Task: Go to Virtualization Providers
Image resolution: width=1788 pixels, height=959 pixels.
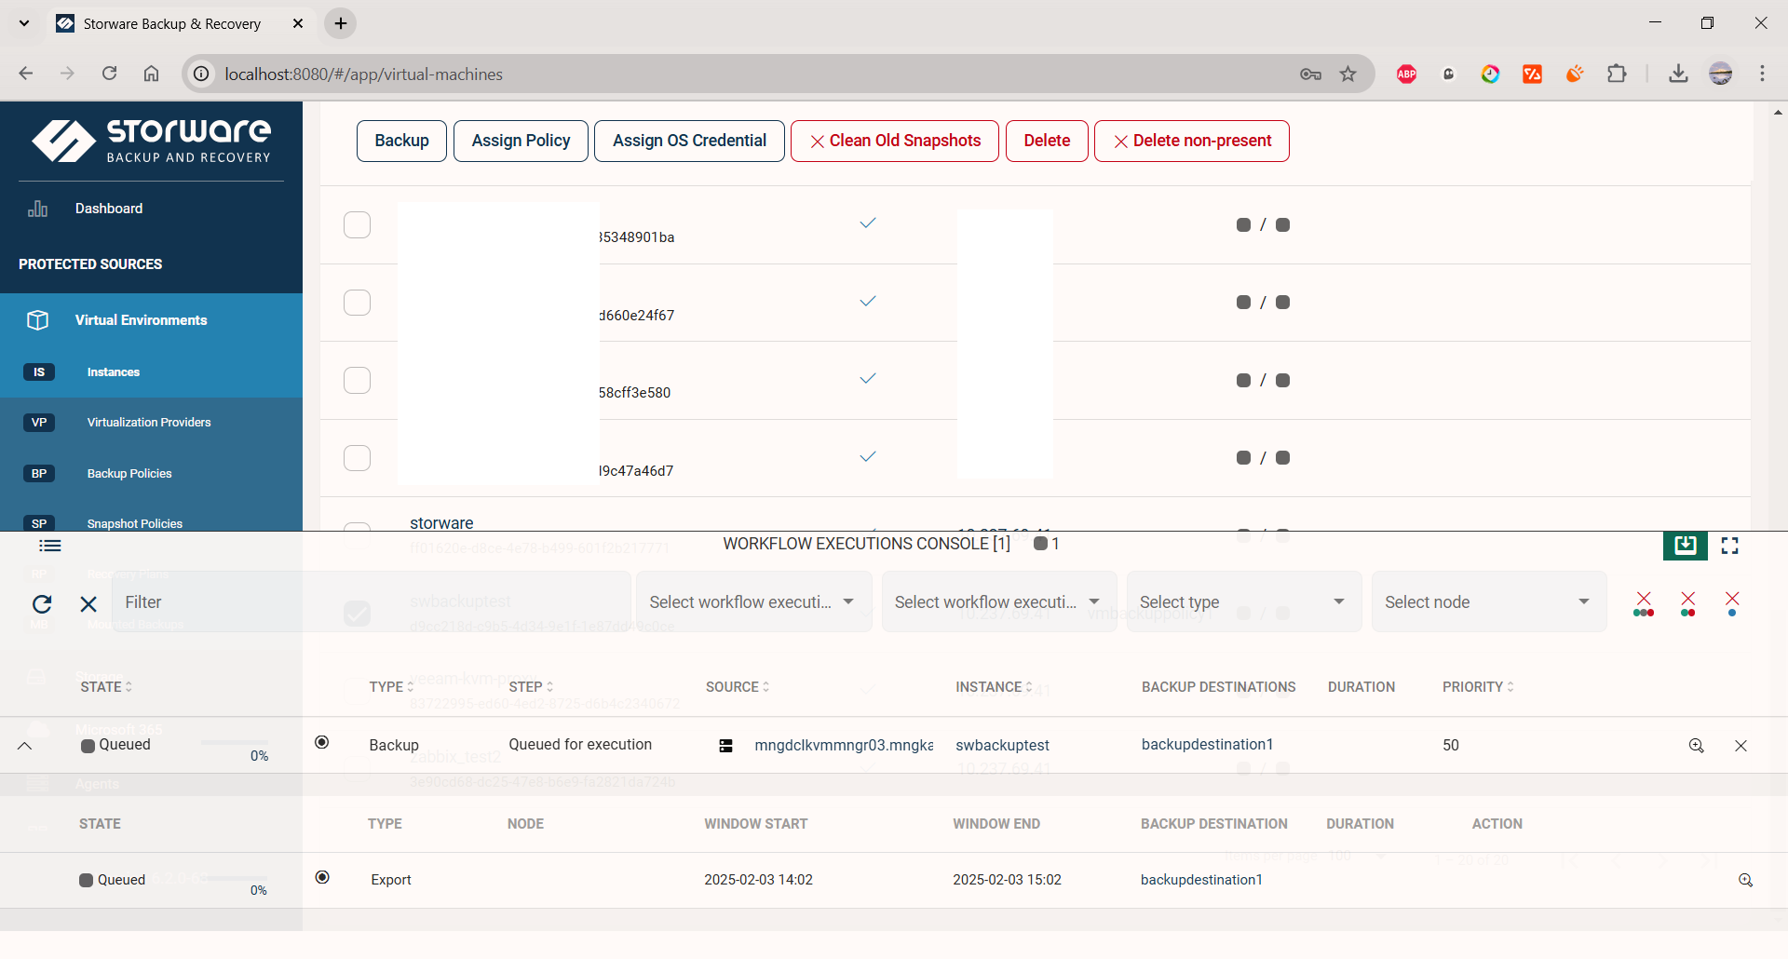Action: [149, 423]
